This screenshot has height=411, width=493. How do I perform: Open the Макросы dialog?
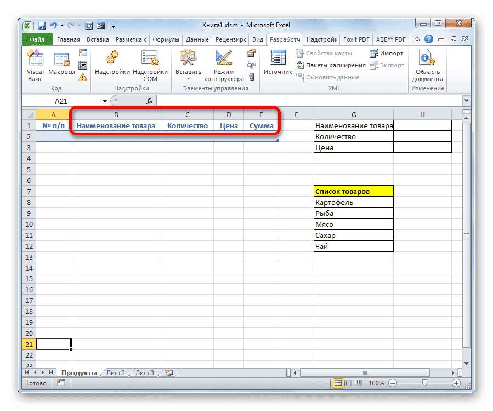click(x=61, y=59)
